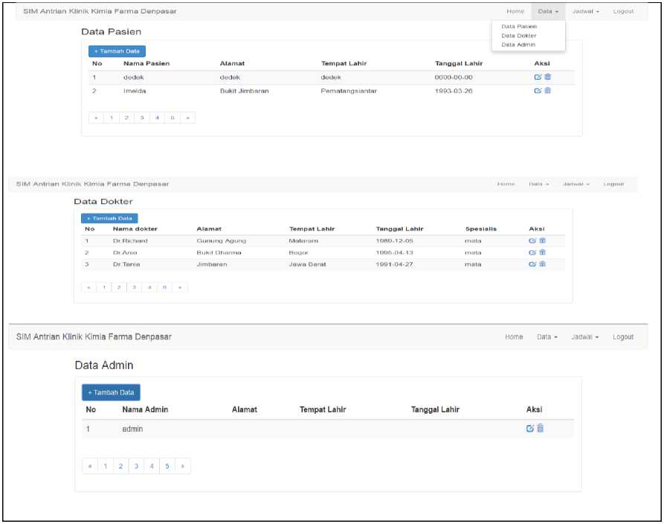Click Home link in the top navbar
Image resolution: width=664 pixels, height=524 pixels.
(x=515, y=11)
